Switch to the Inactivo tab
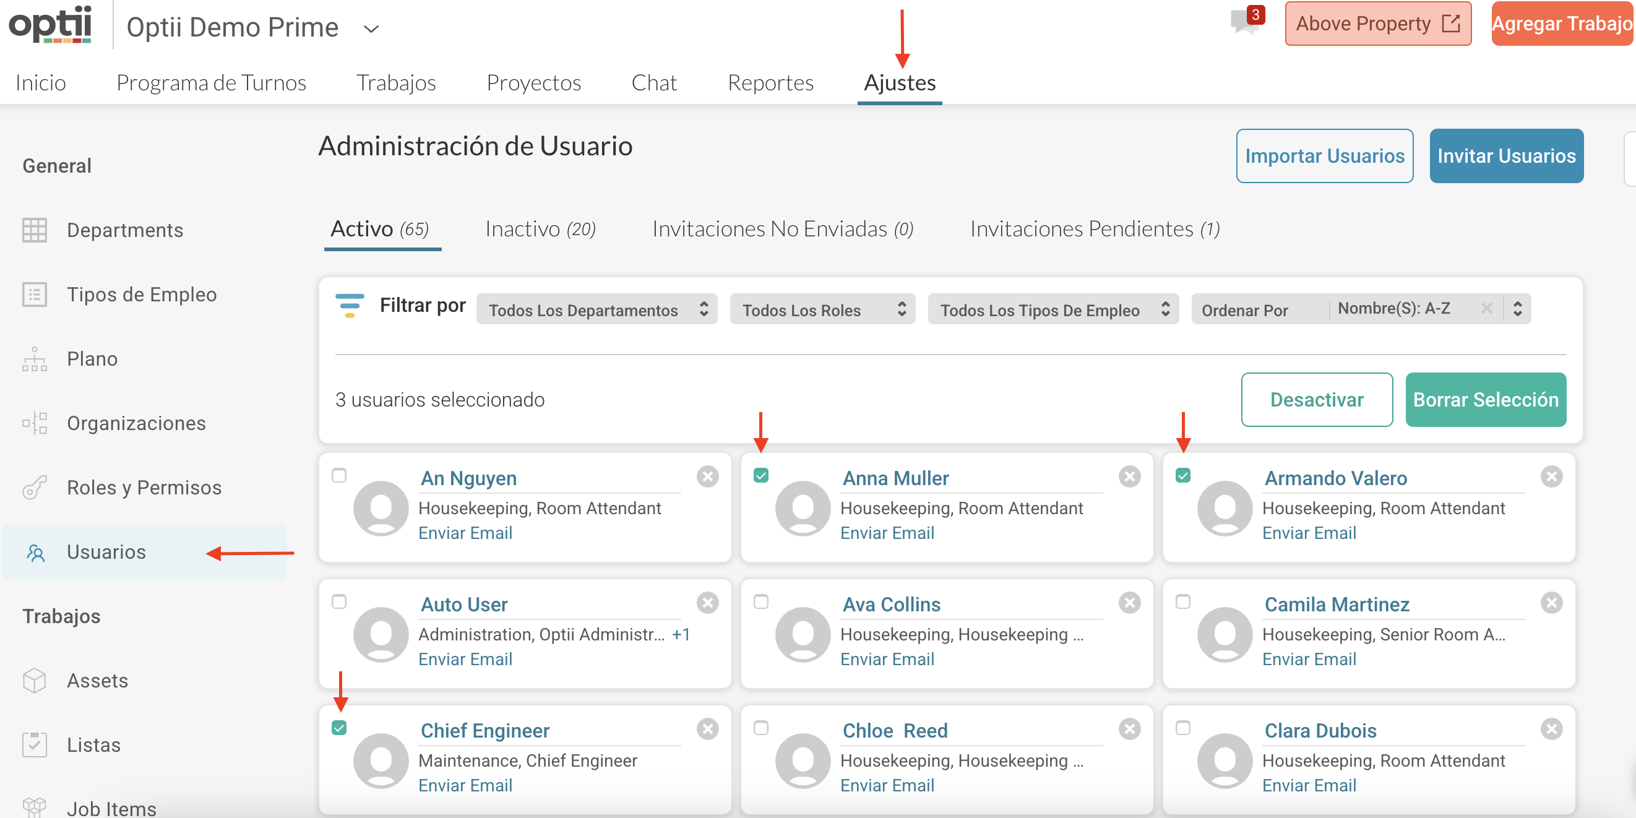The image size is (1636, 818). coord(540,229)
